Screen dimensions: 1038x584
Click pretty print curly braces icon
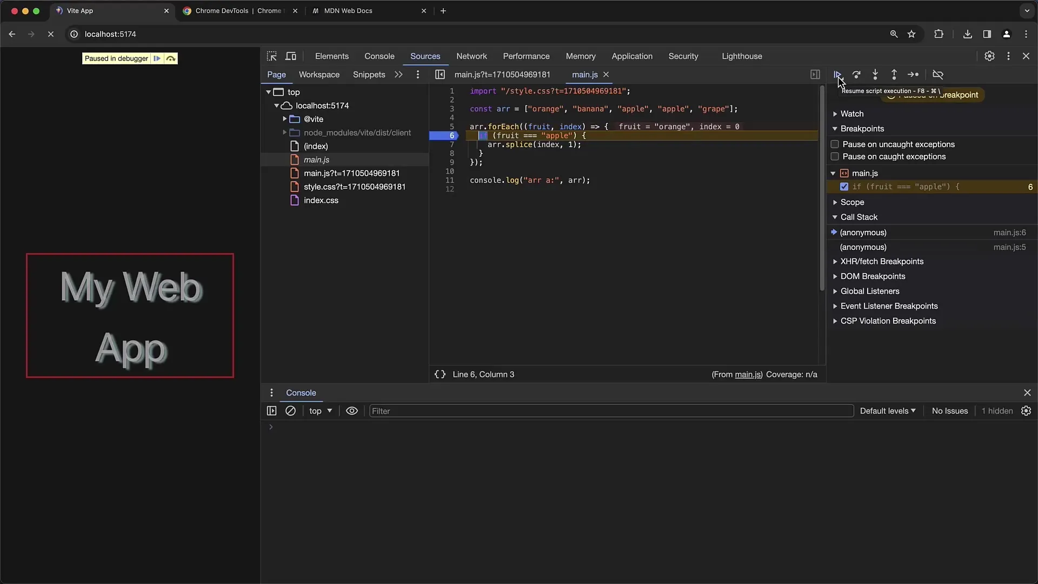tap(440, 374)
